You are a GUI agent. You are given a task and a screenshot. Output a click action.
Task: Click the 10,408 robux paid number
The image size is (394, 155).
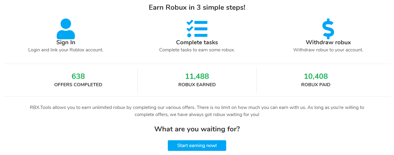[316, 76]
